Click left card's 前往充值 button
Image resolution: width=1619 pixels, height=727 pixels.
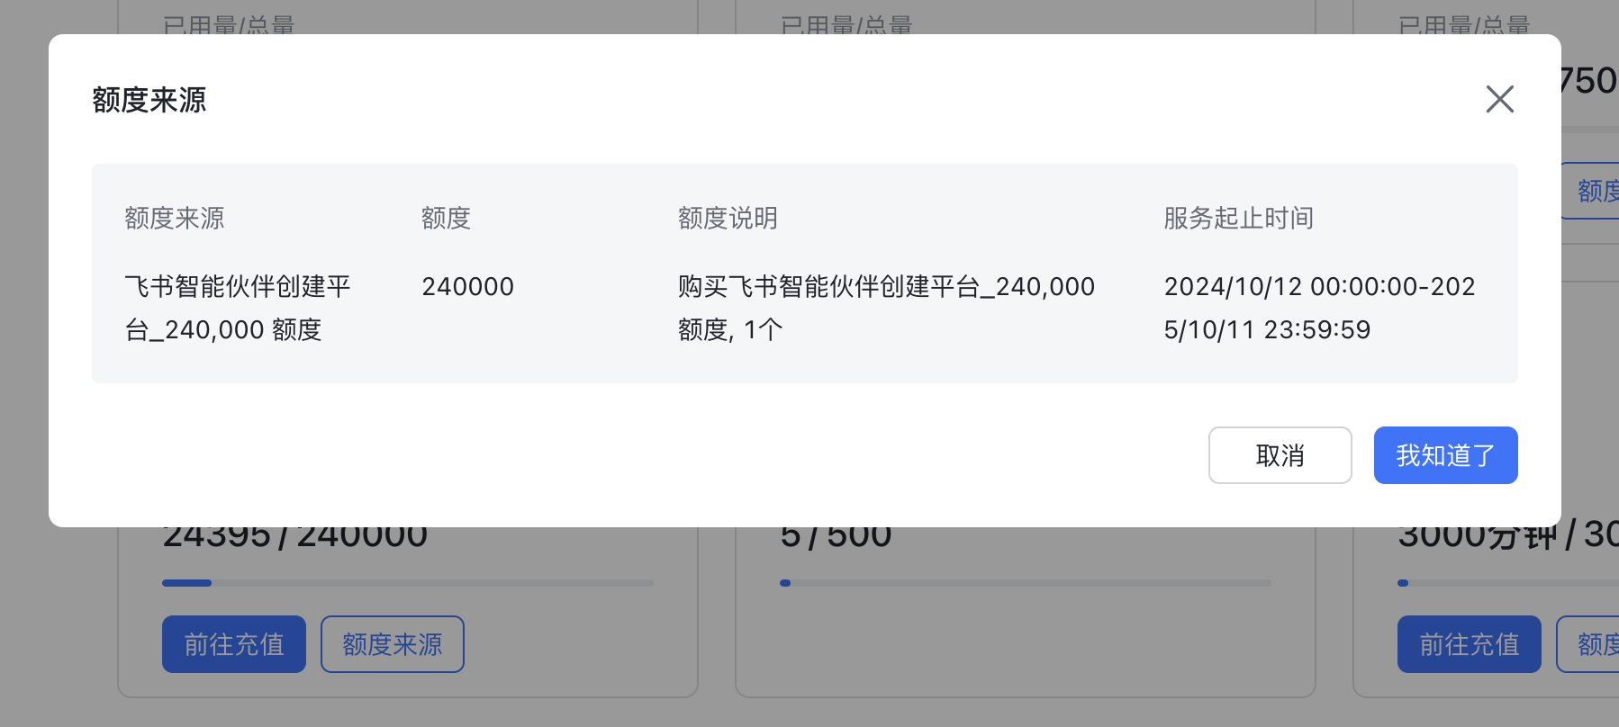234,644
